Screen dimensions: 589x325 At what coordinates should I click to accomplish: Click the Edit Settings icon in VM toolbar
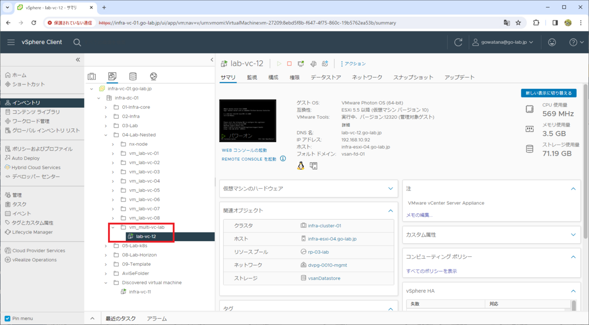coord(313,64)
